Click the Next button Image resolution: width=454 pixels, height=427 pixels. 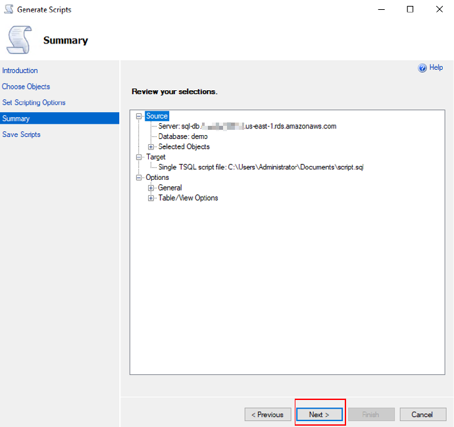point(319,414)
